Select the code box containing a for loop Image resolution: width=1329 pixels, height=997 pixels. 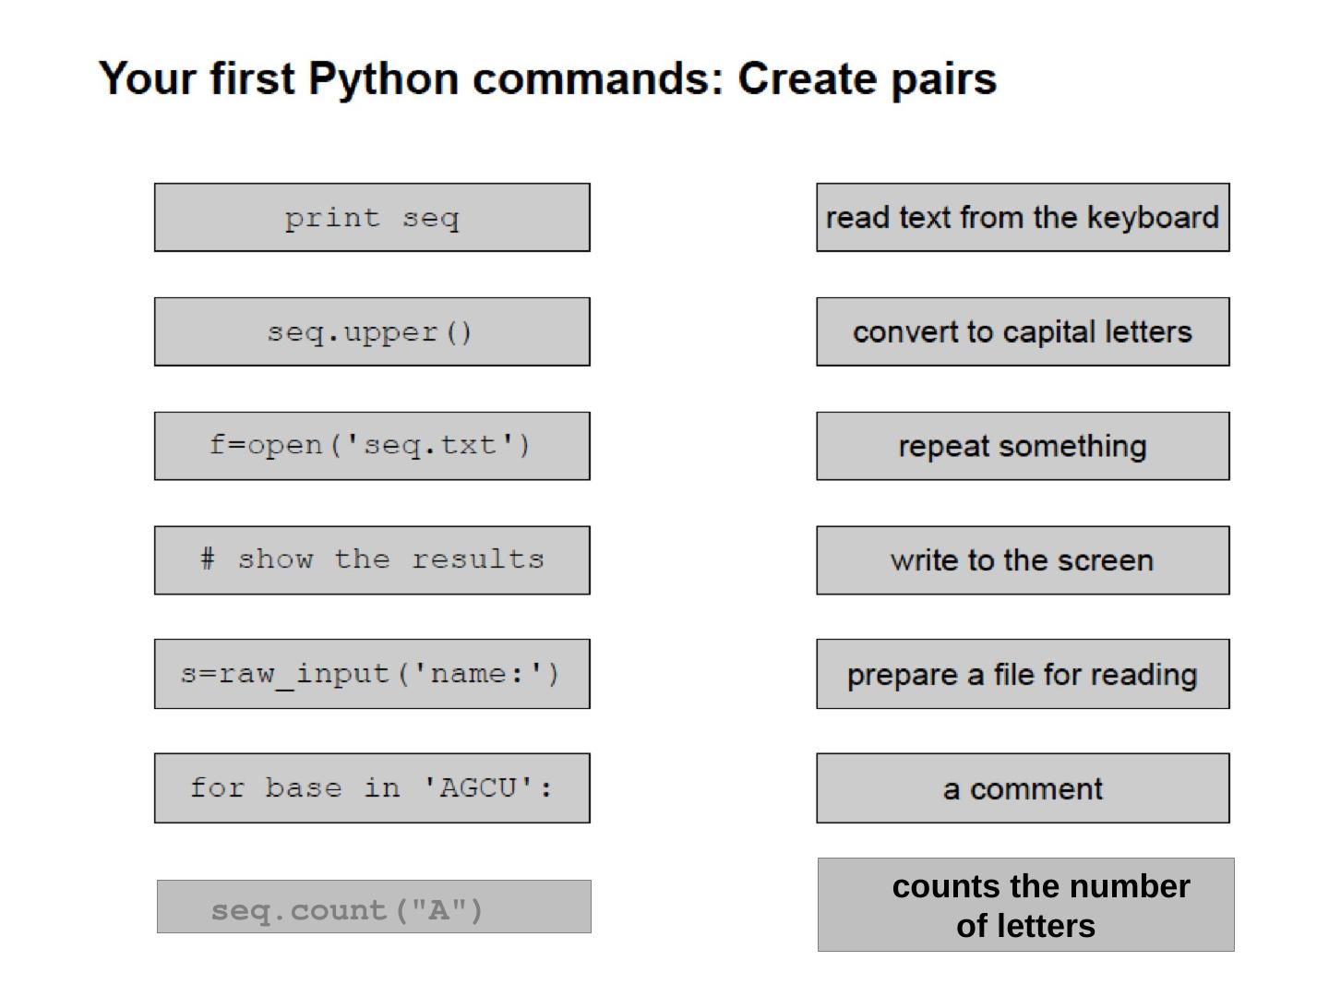coord(372,788)
